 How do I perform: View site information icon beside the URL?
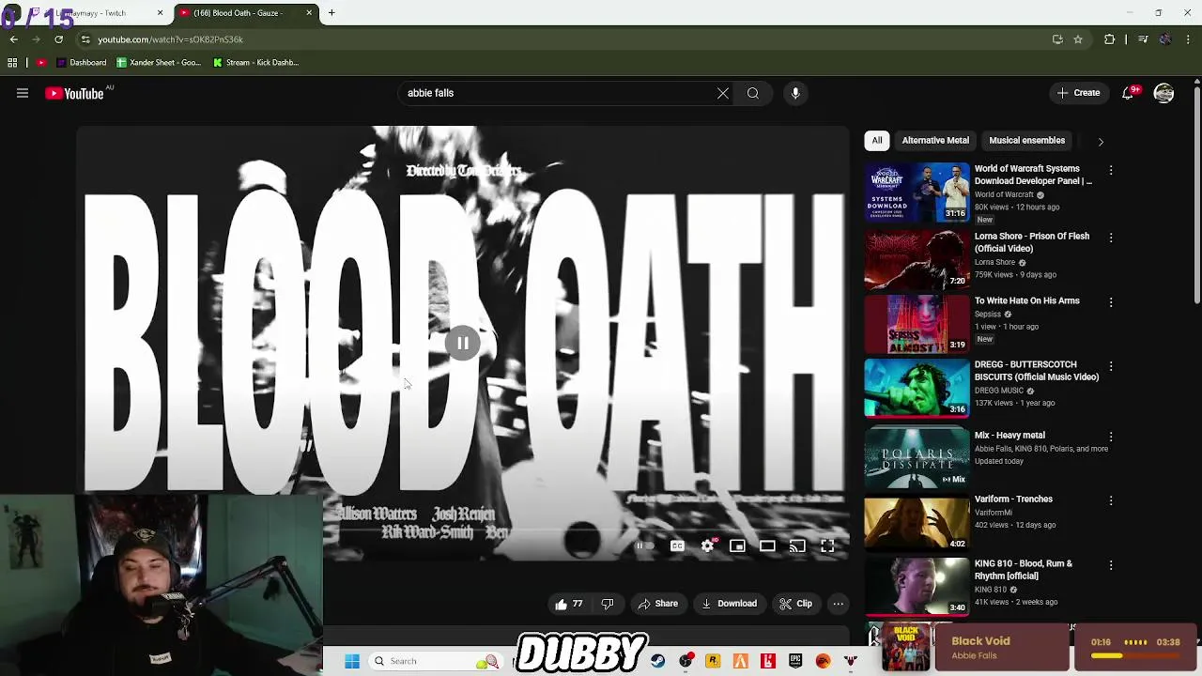pyautogui.click(x=85, y=39)
